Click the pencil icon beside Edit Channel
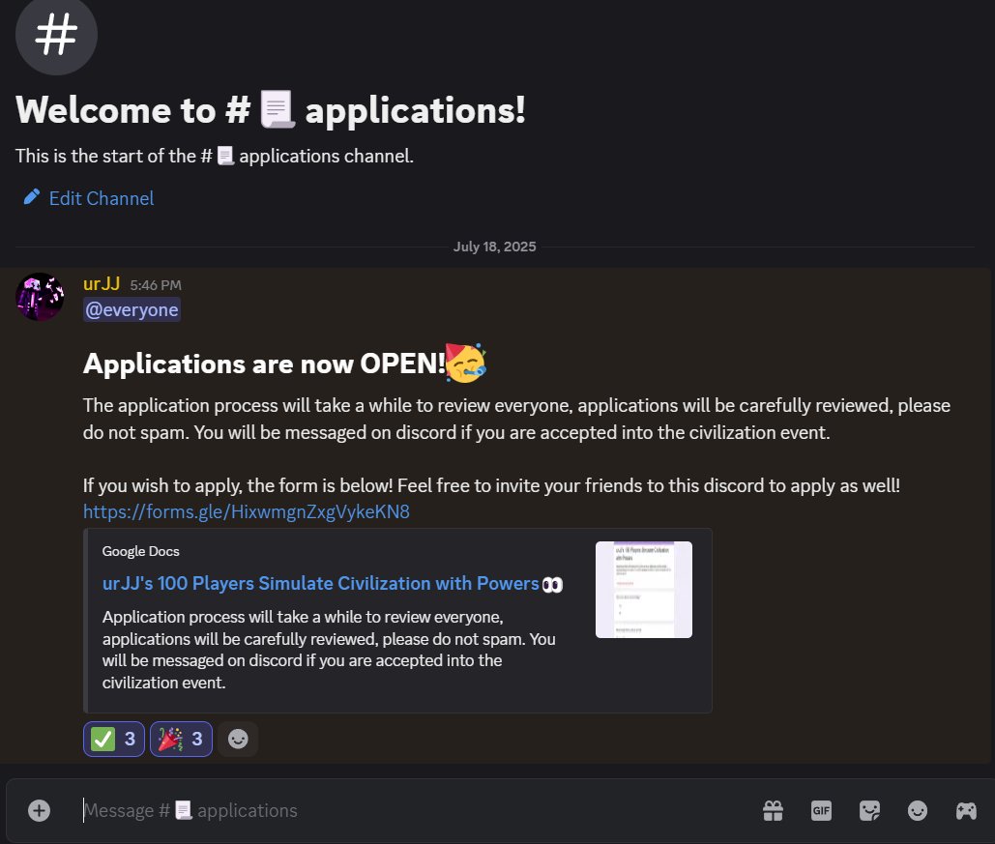The image size is (995, 844). point(32,196)
